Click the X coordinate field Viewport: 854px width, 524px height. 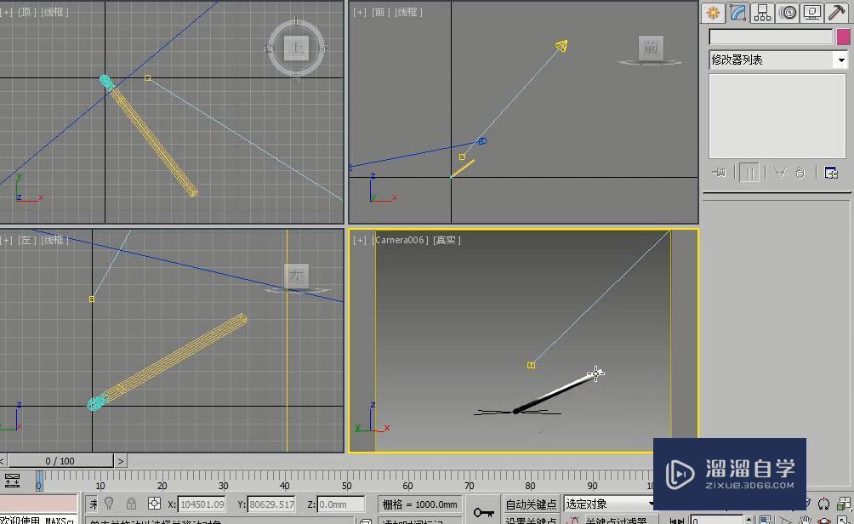tap(202, 504)
